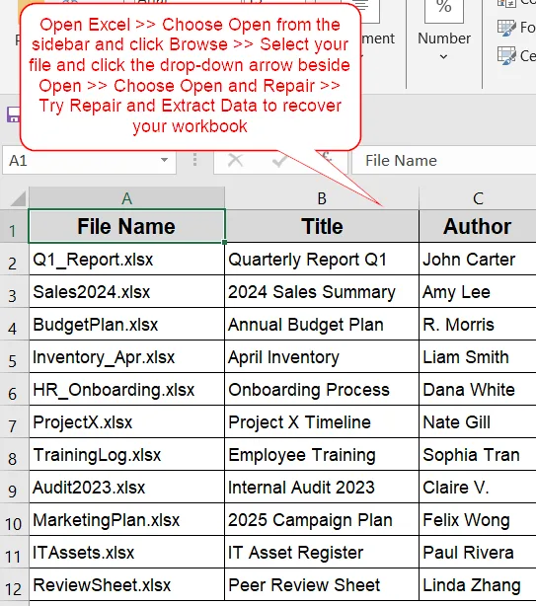Open the Number format group dropdown

pos(443,57)
